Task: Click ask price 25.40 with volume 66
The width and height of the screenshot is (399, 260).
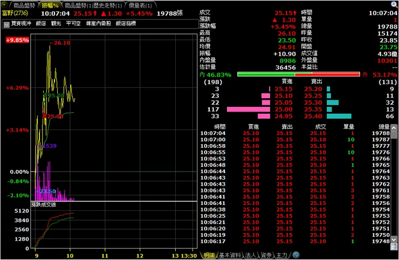Action: (313, 117)
